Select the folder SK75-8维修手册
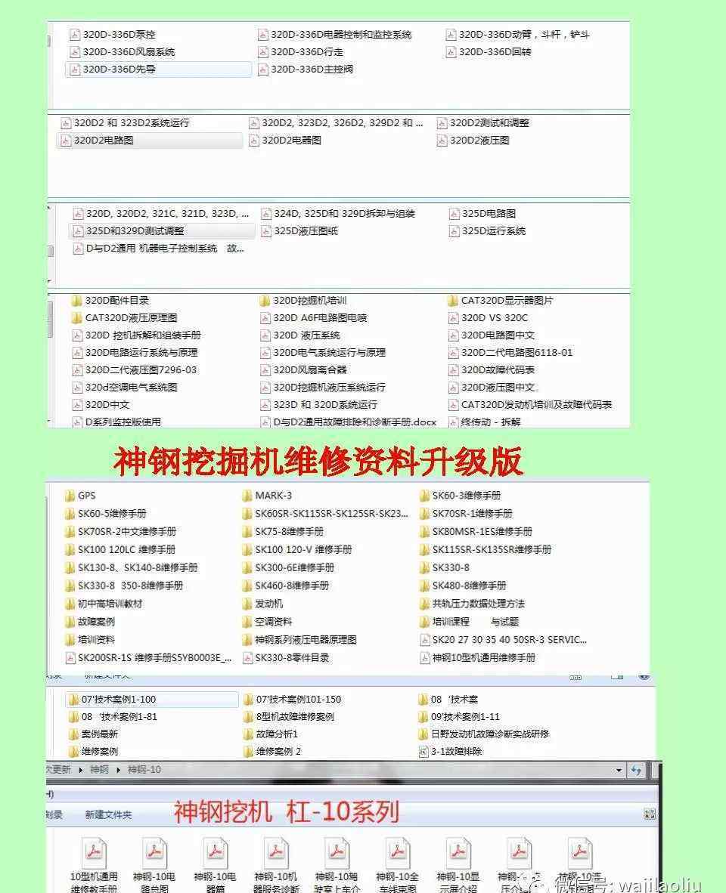The height and width of the screenshot is (893, 726). [289, 532]
